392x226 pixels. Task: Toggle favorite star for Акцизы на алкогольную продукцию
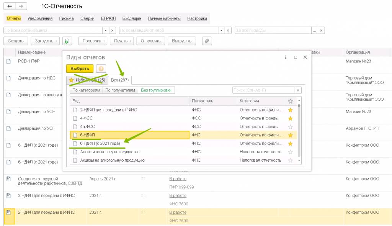pyautogui.click(x=290, y=160)
